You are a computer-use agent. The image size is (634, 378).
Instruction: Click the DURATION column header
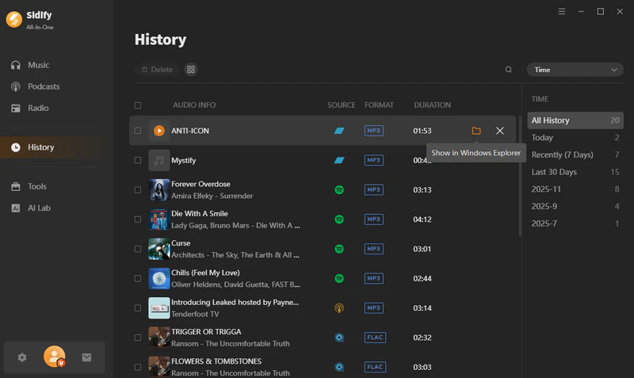(432, 105)
